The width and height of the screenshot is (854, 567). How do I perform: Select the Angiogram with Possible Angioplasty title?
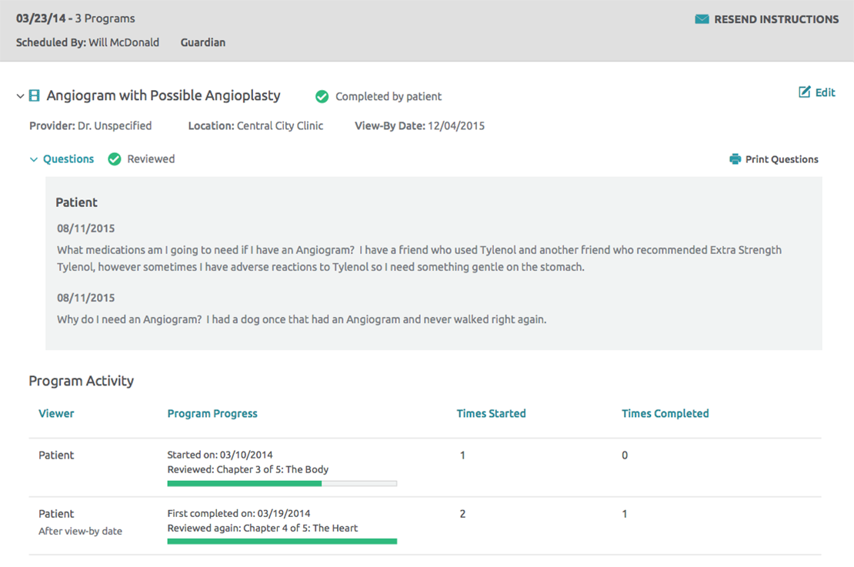(x=163, y=96)
